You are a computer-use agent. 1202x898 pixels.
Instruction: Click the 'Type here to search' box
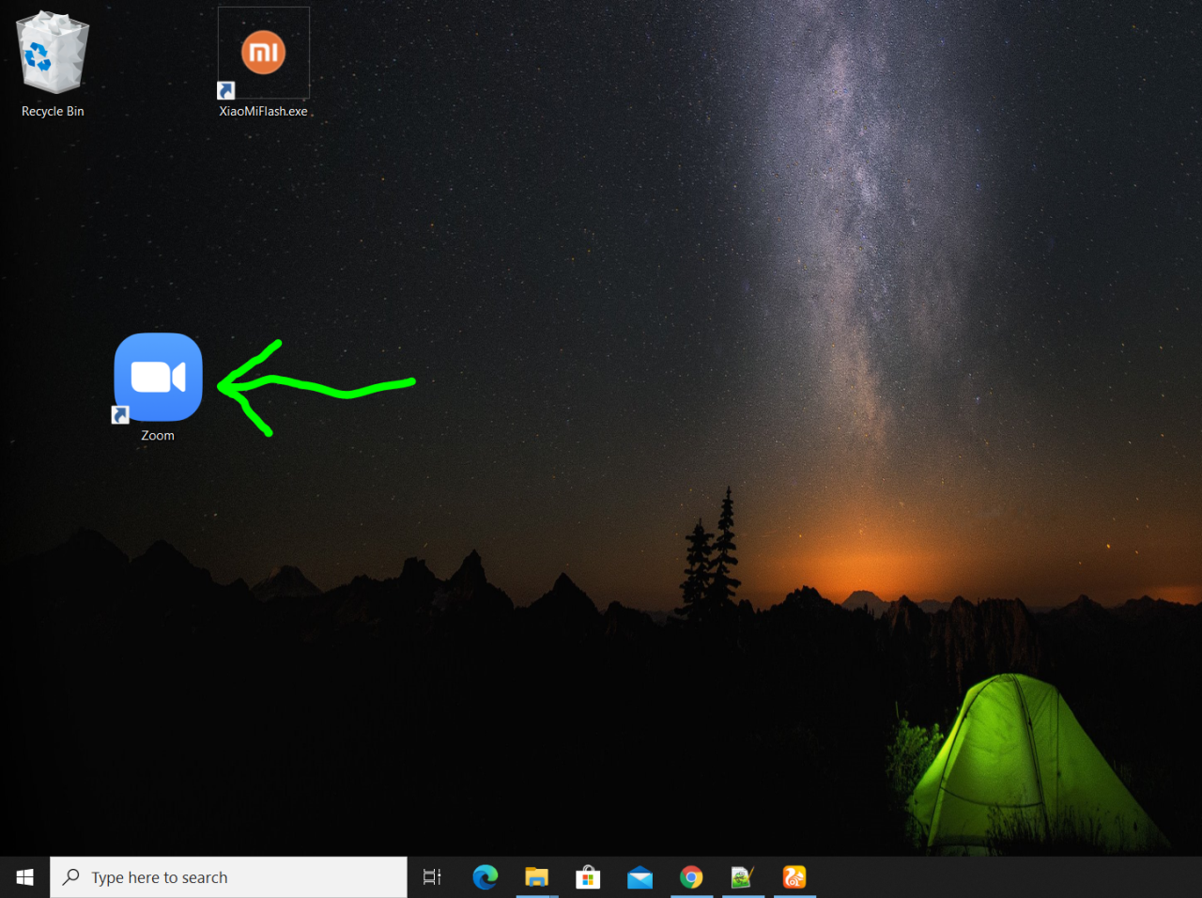tap(228, 877)
